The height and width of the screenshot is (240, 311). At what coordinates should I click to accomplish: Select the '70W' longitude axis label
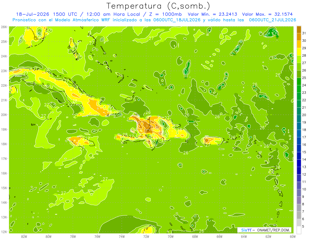(171, 237)
